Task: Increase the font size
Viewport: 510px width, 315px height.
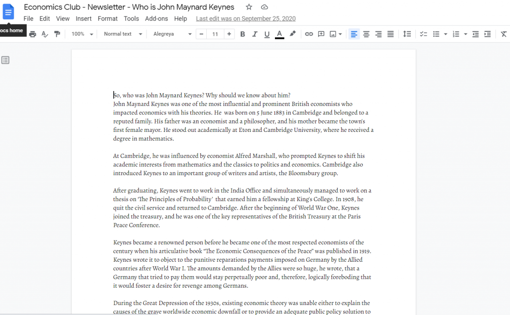Action: [229, 34]
